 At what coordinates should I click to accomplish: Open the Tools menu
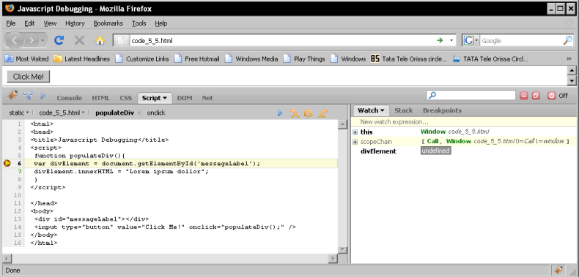click(139, 23)
